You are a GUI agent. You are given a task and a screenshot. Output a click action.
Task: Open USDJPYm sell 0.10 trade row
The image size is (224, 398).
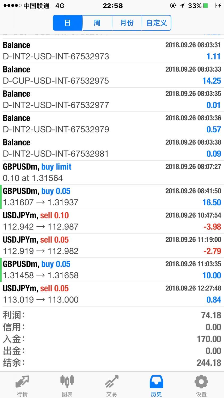112,221
